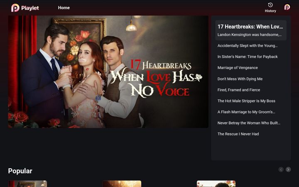
Task: Show next Popular items with right arrow
Action: (288, 170)
